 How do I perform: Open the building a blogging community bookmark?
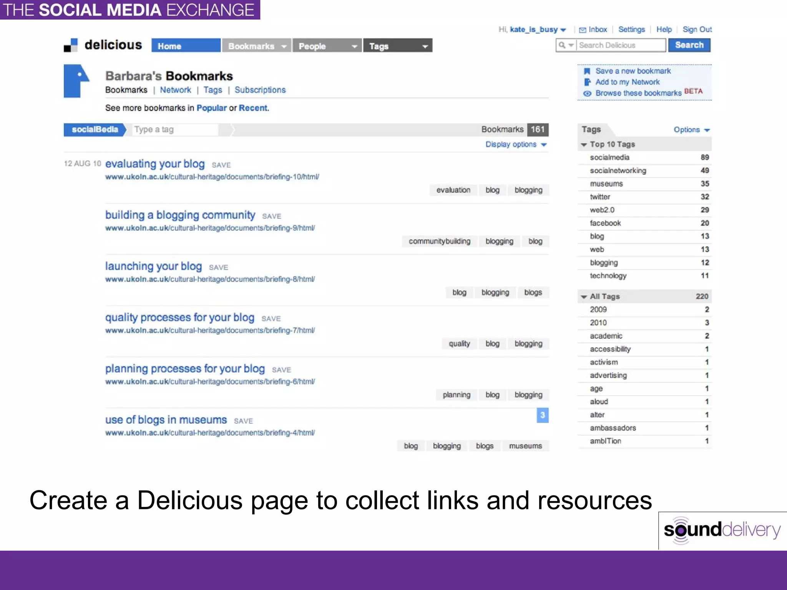pyautogui.click(x=180, y=215)
